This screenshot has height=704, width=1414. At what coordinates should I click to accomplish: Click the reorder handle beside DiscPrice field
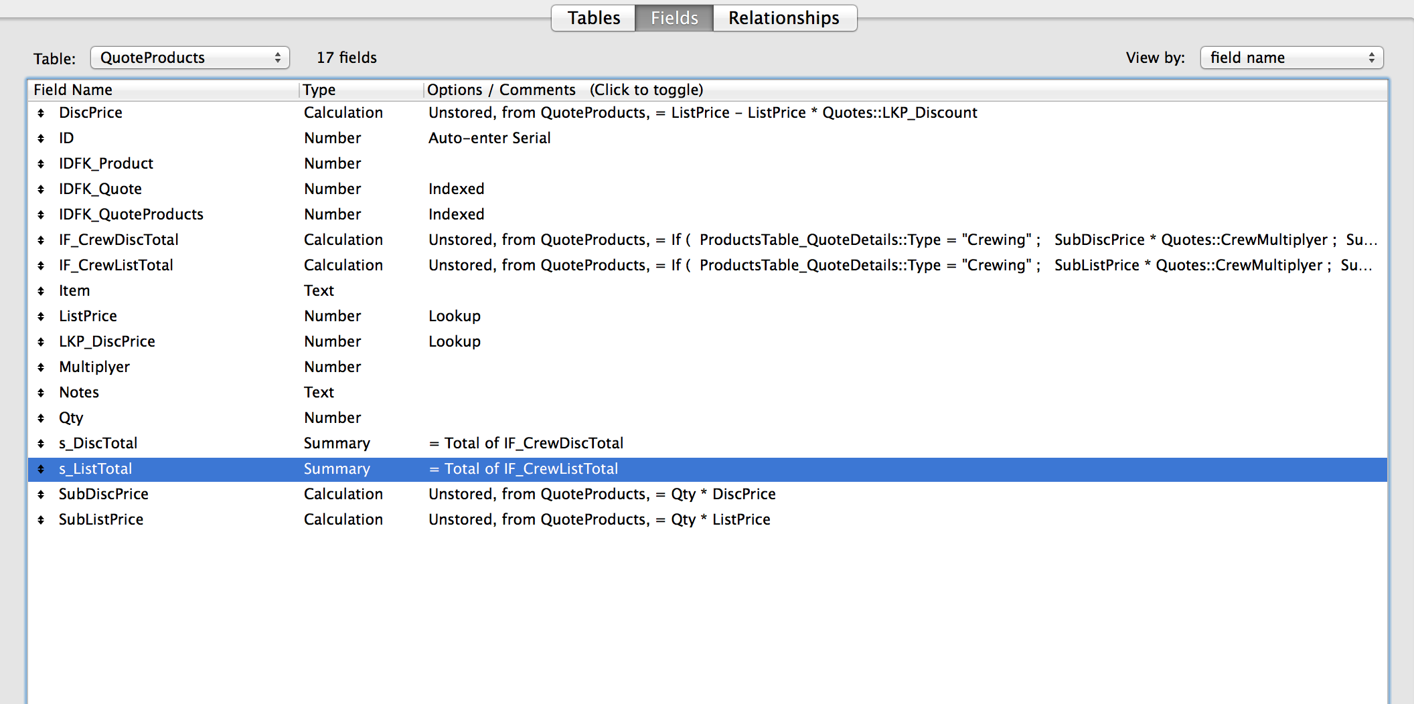pos(41,113)
